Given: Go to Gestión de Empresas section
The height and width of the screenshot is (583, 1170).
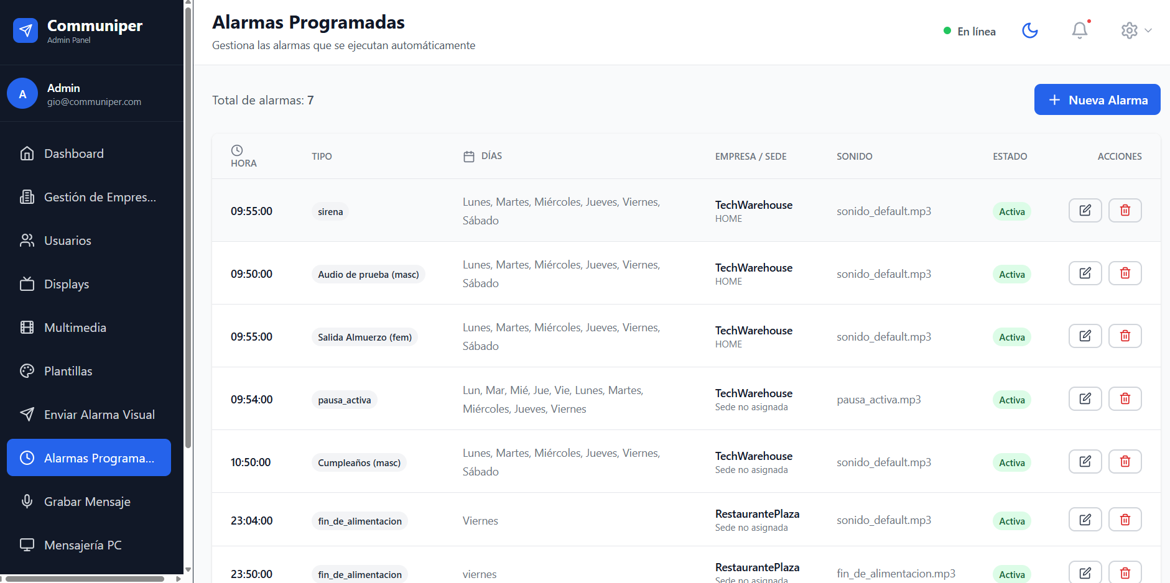Looking at the screenshot, I should [x=100, y=197].
